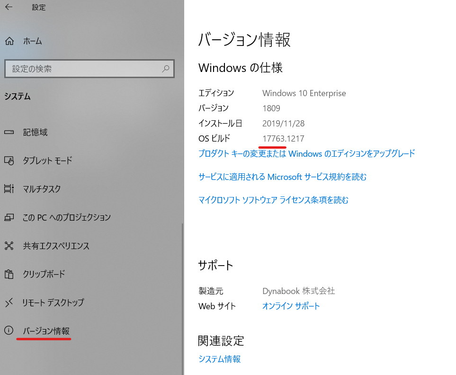Click the インストール日 label
The image size is (456, 375).
pos(220,123)
